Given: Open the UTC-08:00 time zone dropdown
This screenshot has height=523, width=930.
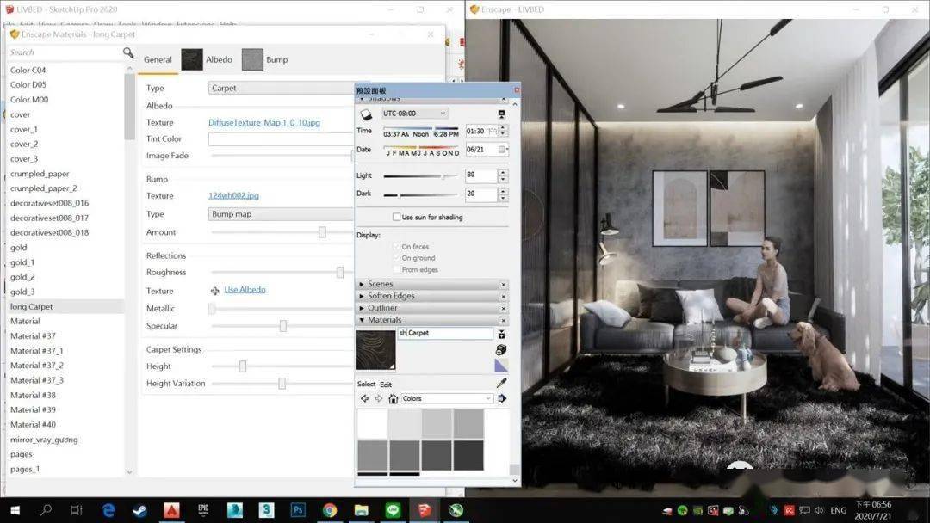Looking at the screenshot, I should click(x=415, y=114).
